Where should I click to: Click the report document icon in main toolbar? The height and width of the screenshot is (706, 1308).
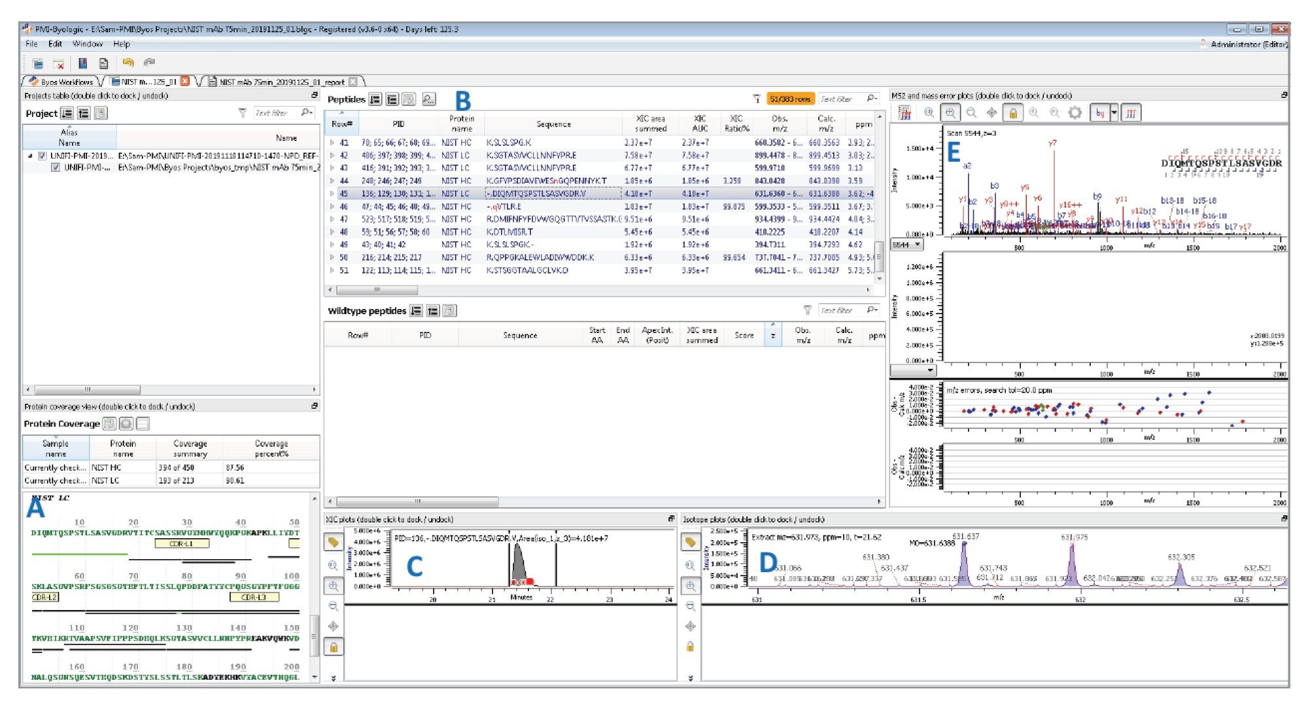(x=103, y=63)
